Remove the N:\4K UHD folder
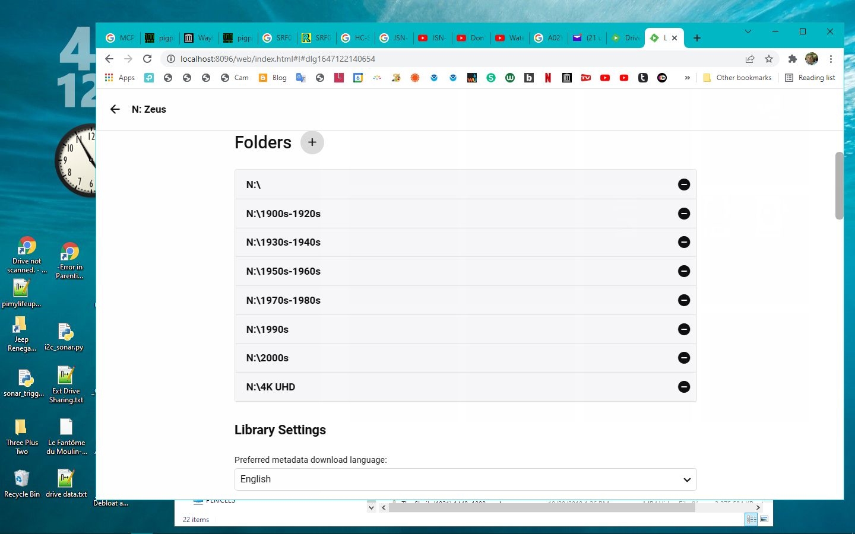The height and width of the screenshot is (534, 855). pos(683,387)
